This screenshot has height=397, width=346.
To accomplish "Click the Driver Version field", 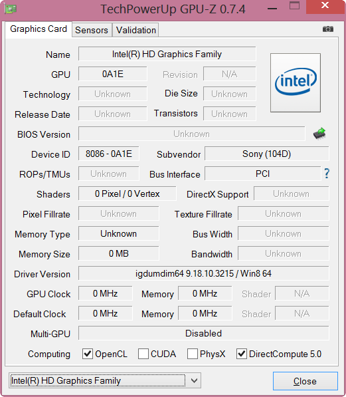I will tap(204, 273).
